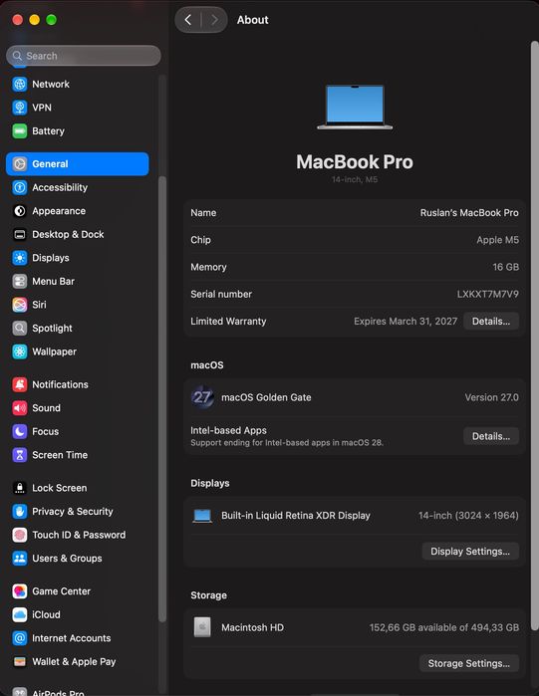Select Wallet & Apple Pay icon
539x696 pixels.
click(20, 662)
